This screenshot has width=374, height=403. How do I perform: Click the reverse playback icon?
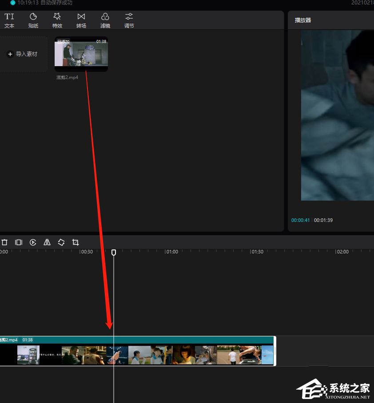click(33, 242)
